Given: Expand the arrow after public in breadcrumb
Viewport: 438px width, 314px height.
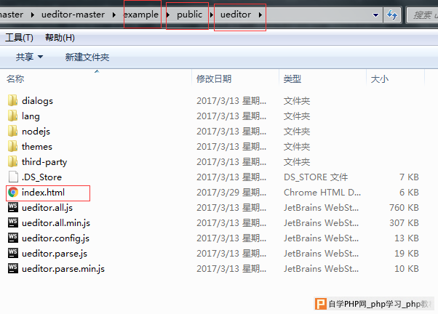Looking at the screenshot, I should click(212, 15).
